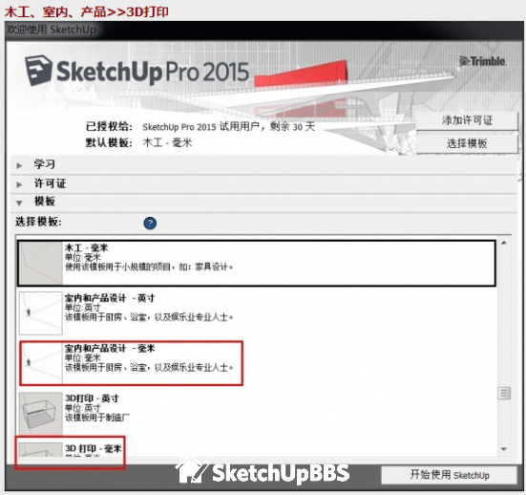This screenshot has height=495, width=526.
Task: Select the 木工 - 毫米 template thumbnail
Action: tap(41, 264)
